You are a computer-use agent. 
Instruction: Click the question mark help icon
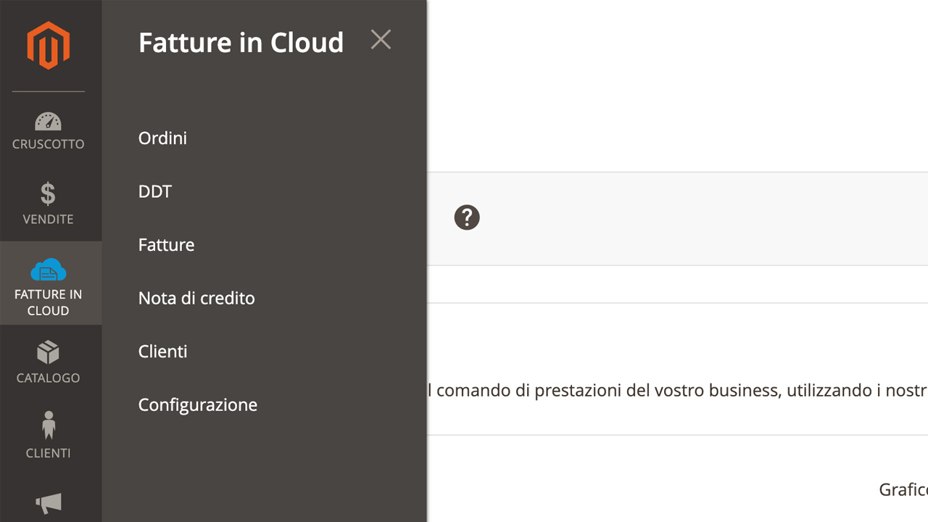click(x=467, y=217)
